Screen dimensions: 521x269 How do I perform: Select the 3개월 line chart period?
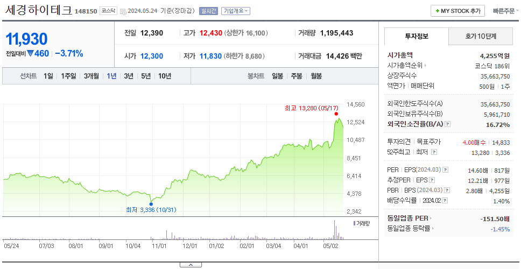91,76
